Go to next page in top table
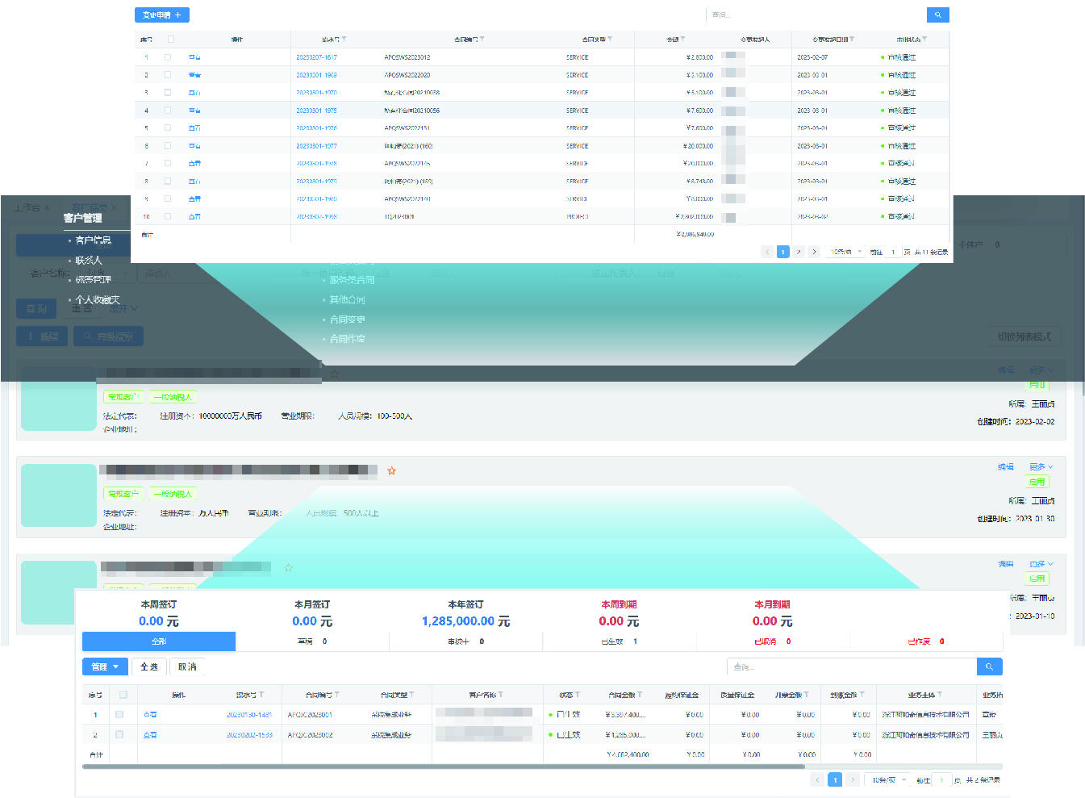 (x=814, y=252)
